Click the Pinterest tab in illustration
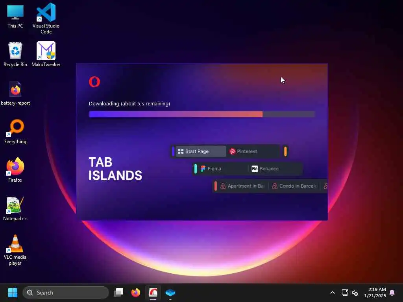Screen dimensions: 403x302 pos(253,151)
